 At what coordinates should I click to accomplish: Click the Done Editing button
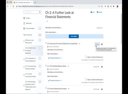tap(74, 36)
